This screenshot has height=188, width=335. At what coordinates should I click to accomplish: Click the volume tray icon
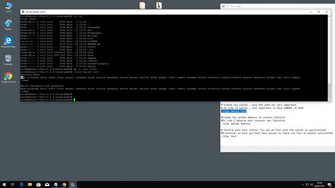point(311,184)
